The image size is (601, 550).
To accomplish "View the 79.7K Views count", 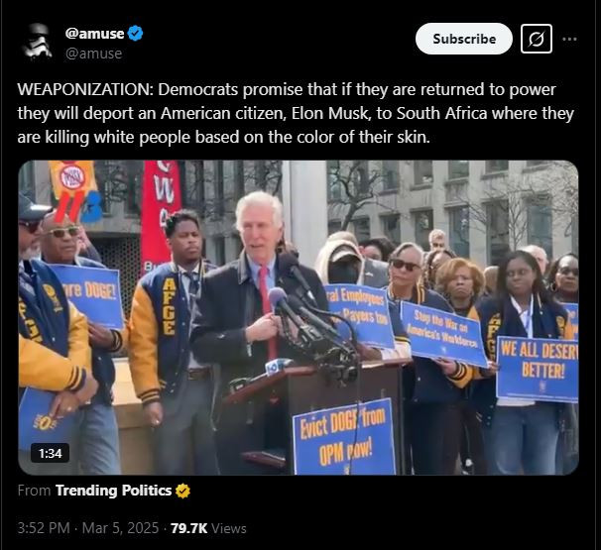I will click(x=208, y=528).
